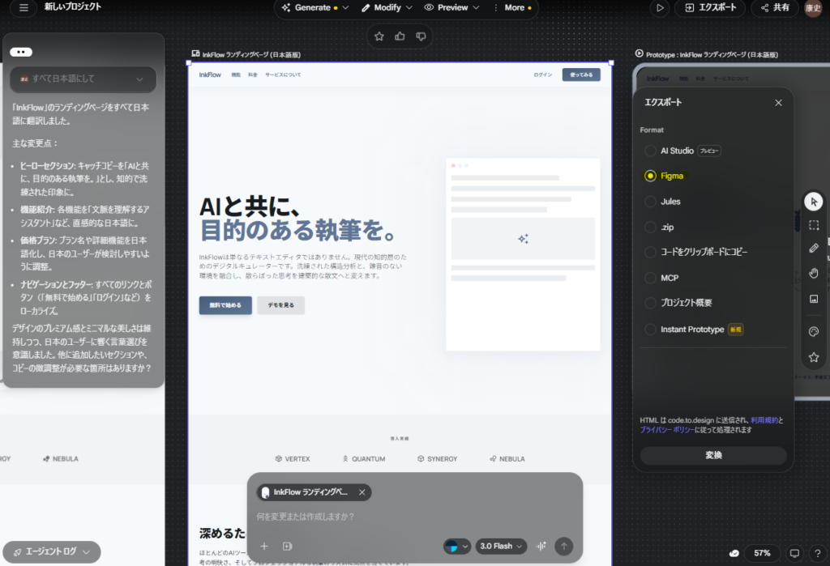The height and width of the screenshot is (566, 830).
Task: Click the thumbs up feedback icon
Action: tap(400, 36)
